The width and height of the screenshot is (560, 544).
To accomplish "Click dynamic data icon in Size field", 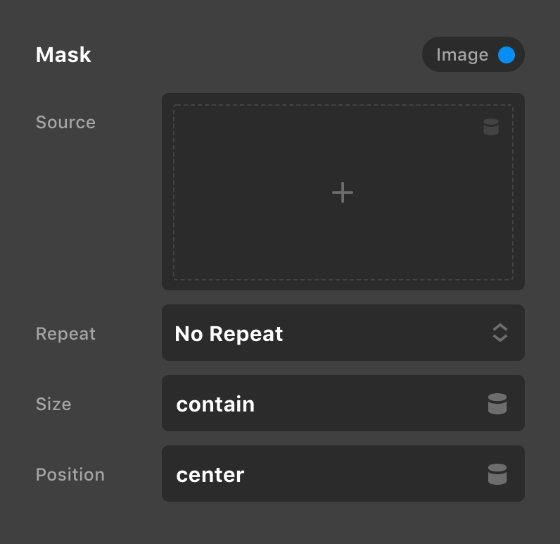I will (x=497, y=404).
